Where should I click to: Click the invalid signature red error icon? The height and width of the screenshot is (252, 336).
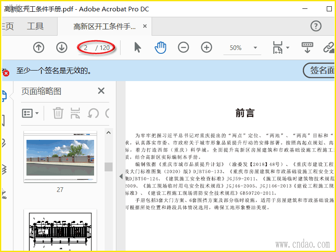[6, 73]
